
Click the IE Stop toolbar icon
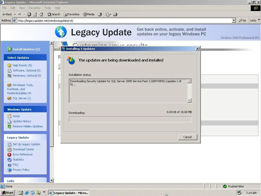[29, 14]
